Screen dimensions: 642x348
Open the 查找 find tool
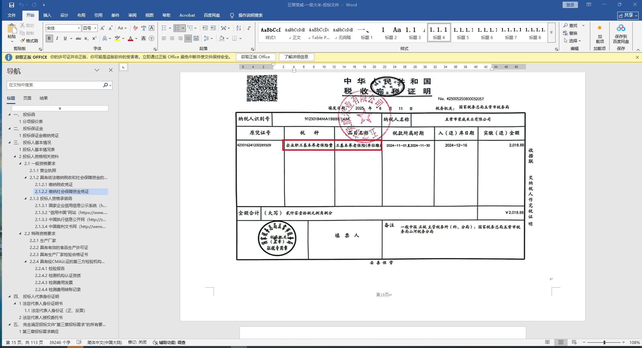[570, 25]
